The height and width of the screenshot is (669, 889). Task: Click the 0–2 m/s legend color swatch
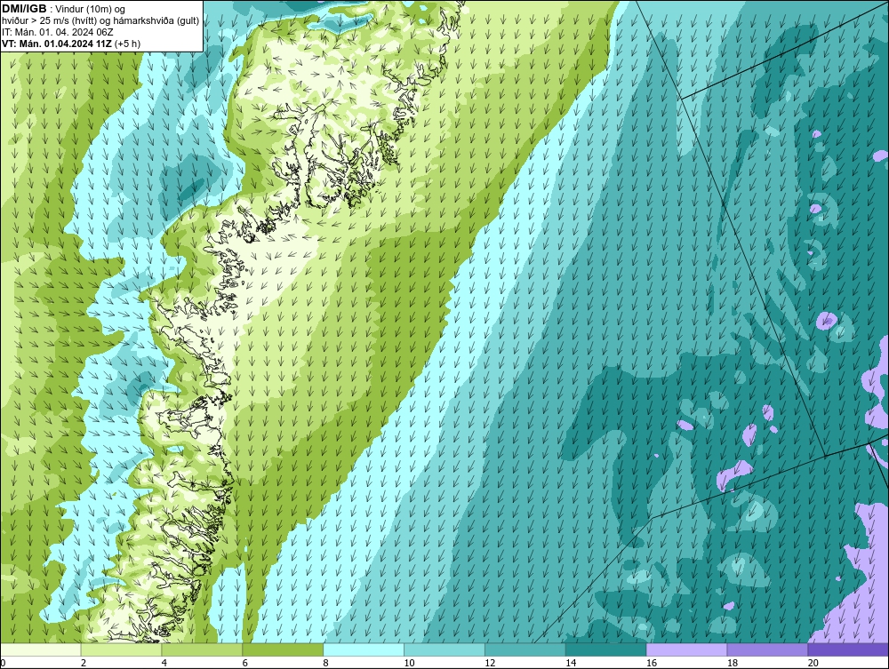[41, 649]
